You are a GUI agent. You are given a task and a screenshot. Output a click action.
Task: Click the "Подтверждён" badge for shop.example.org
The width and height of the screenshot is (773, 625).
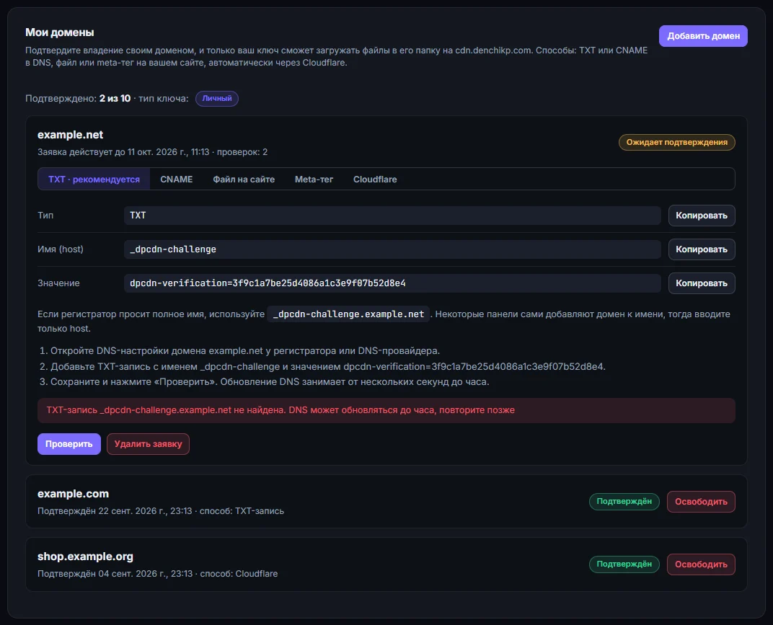624,564
